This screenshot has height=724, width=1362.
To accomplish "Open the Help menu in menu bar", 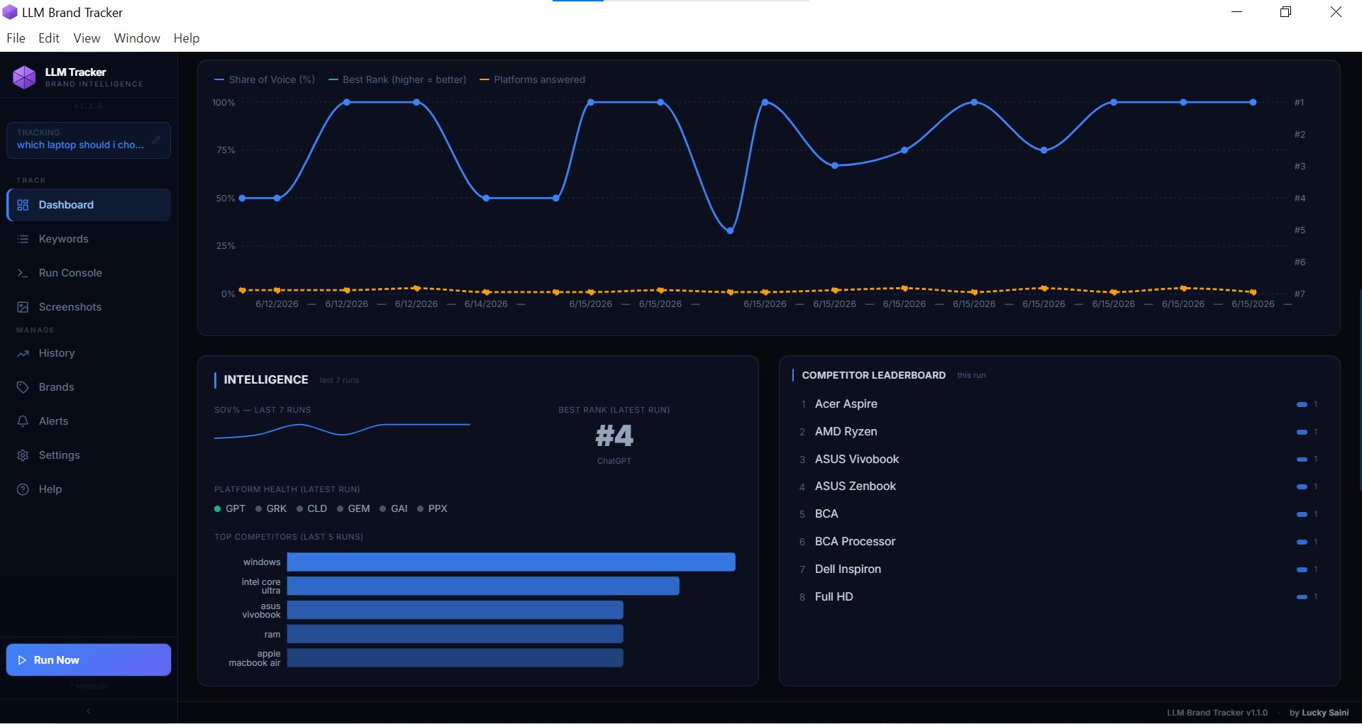I will 187,38.
